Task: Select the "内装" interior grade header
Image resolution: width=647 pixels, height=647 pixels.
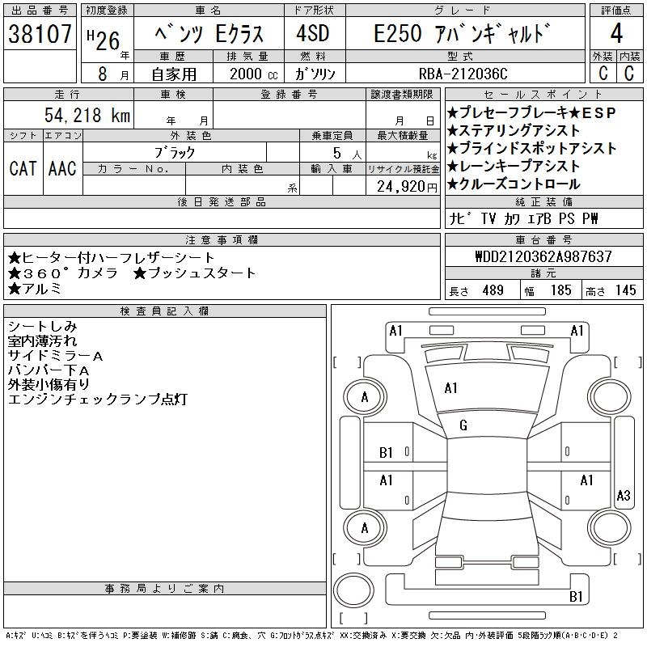Action: pos(630,57)
